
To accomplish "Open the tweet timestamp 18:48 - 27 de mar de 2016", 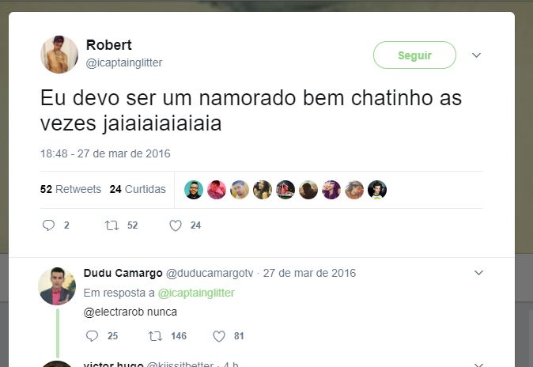I will (x=105, y=153).
